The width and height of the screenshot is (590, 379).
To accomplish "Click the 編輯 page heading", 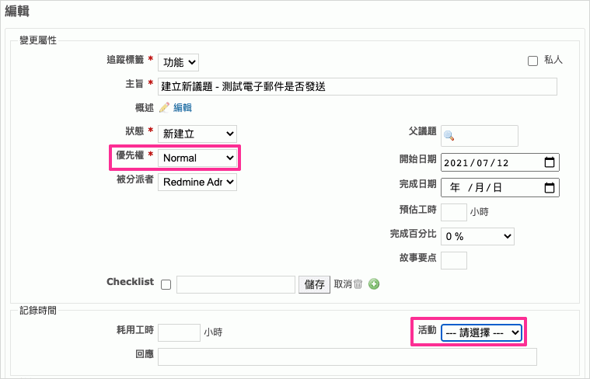I will tap(17, 11).
